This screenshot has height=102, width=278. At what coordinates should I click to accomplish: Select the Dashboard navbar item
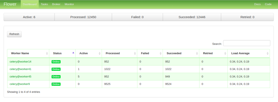pyautogui.click(x=30, y=4)
